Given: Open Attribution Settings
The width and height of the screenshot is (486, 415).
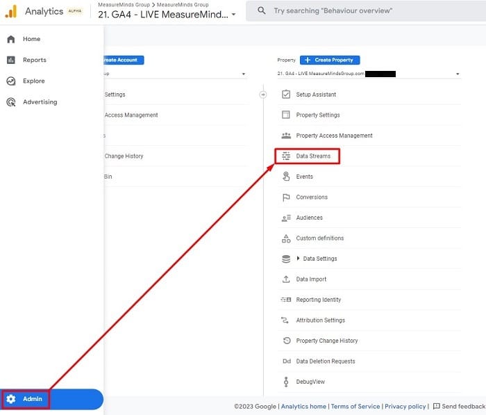Looking at the screenshot, I should point(321,320).
